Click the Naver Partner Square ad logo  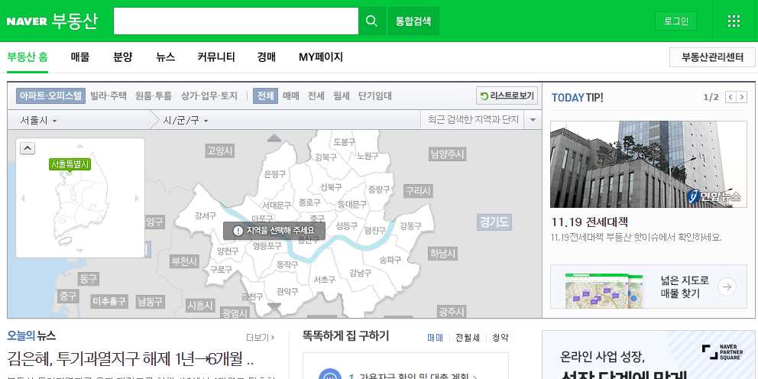[x=723, y=351]
